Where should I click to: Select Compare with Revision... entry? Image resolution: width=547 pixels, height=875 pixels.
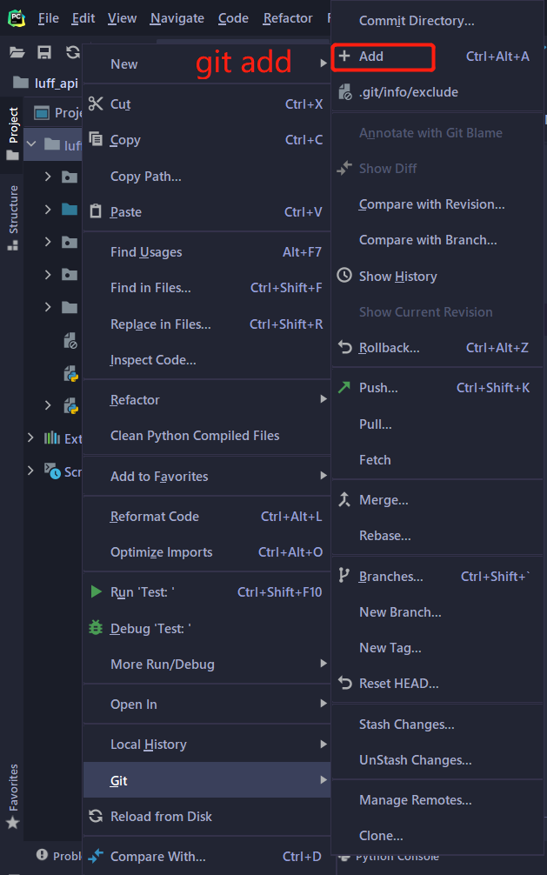coord(437,204)
